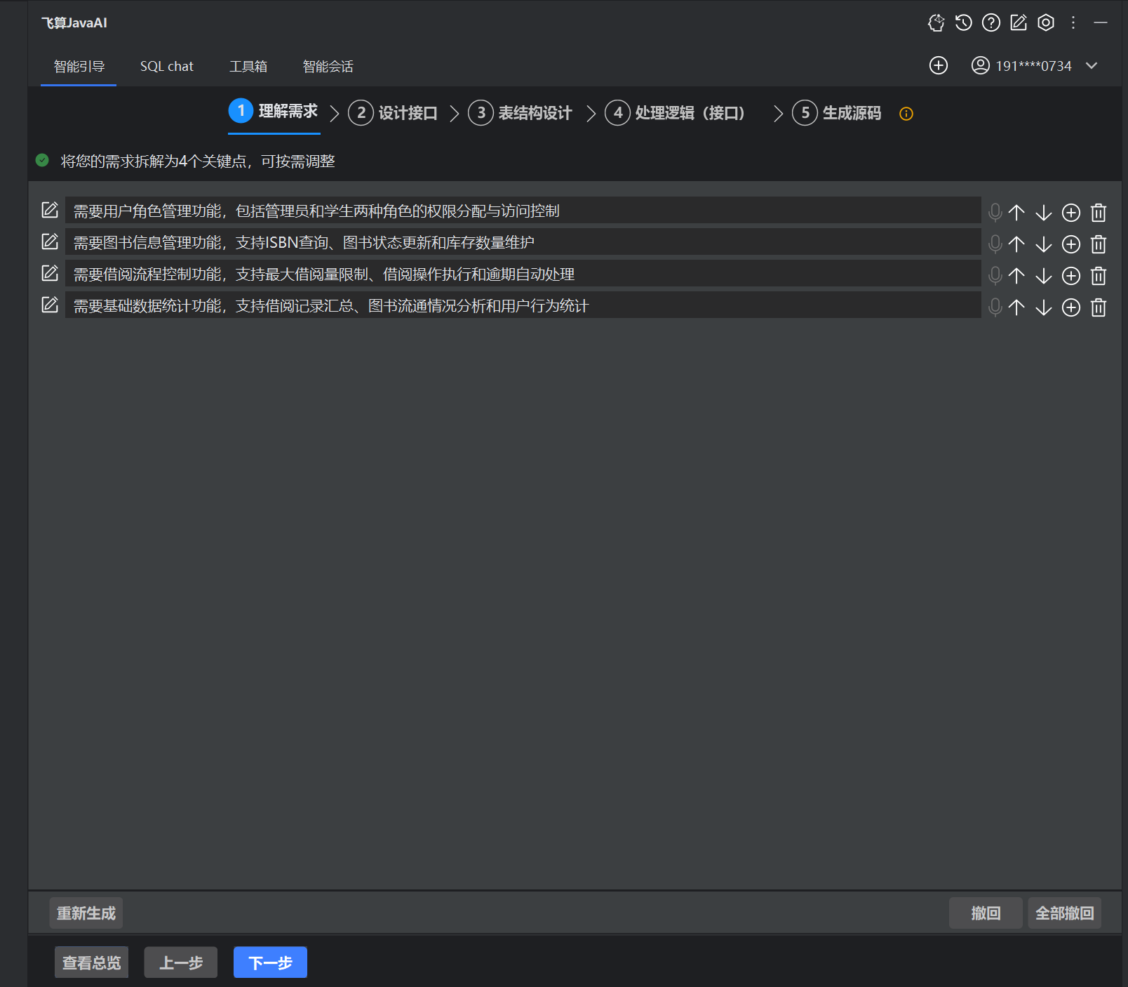Click the feedback/edit pencil icon in title bar
Viewport: 1128px width, 987px height.
(x=1017, y=22)
